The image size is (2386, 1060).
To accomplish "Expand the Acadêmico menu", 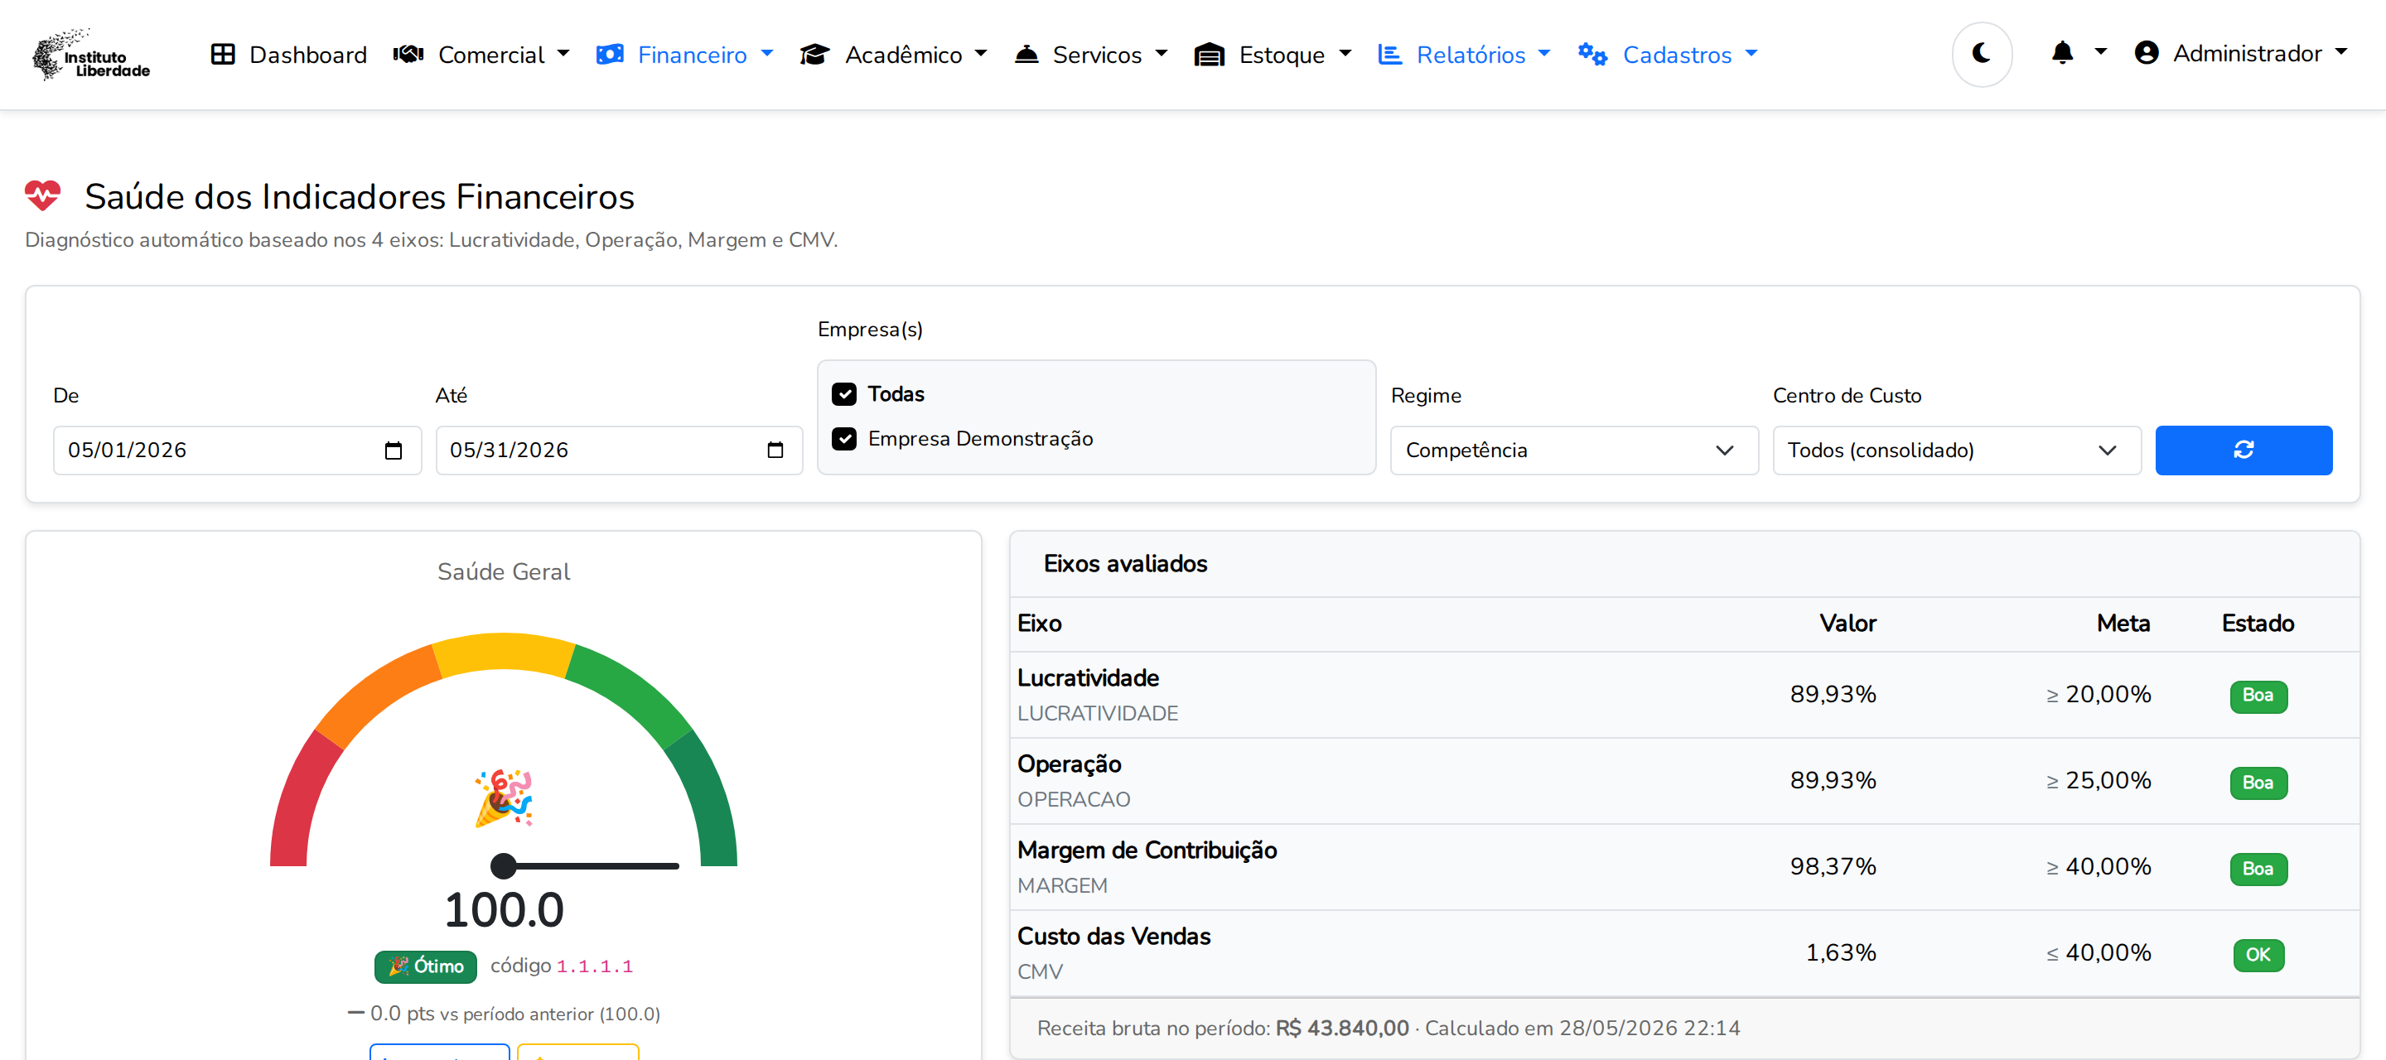I will coord(893,55).
